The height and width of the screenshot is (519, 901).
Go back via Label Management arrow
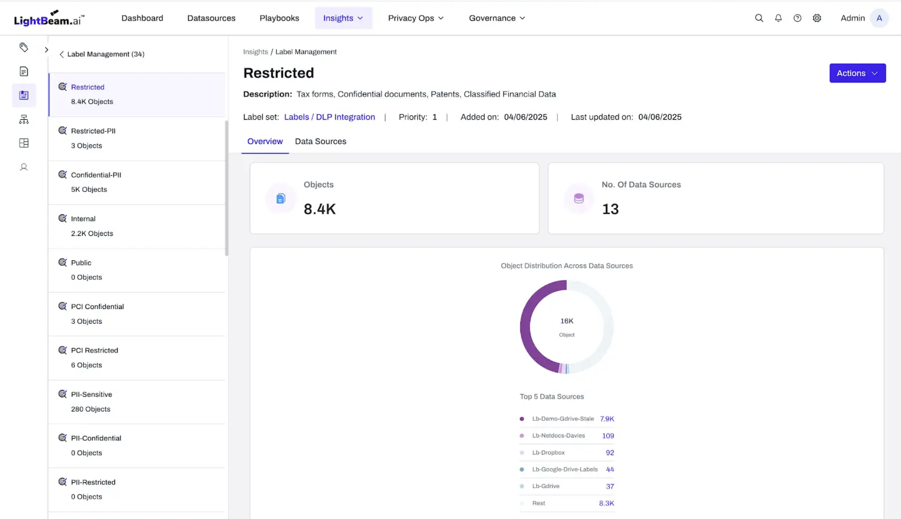click(61, 54)
